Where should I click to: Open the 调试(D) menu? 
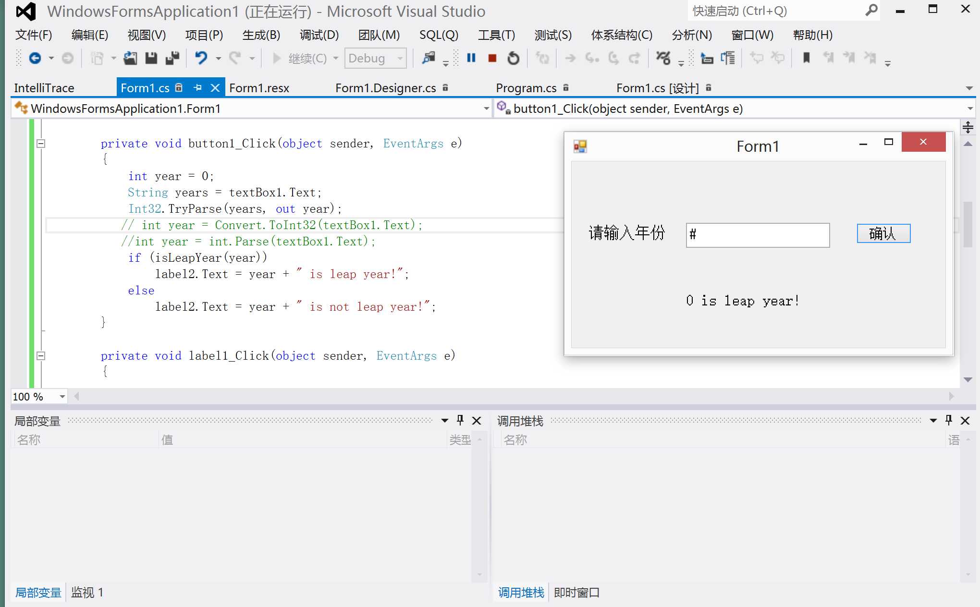tap(319, 35)
